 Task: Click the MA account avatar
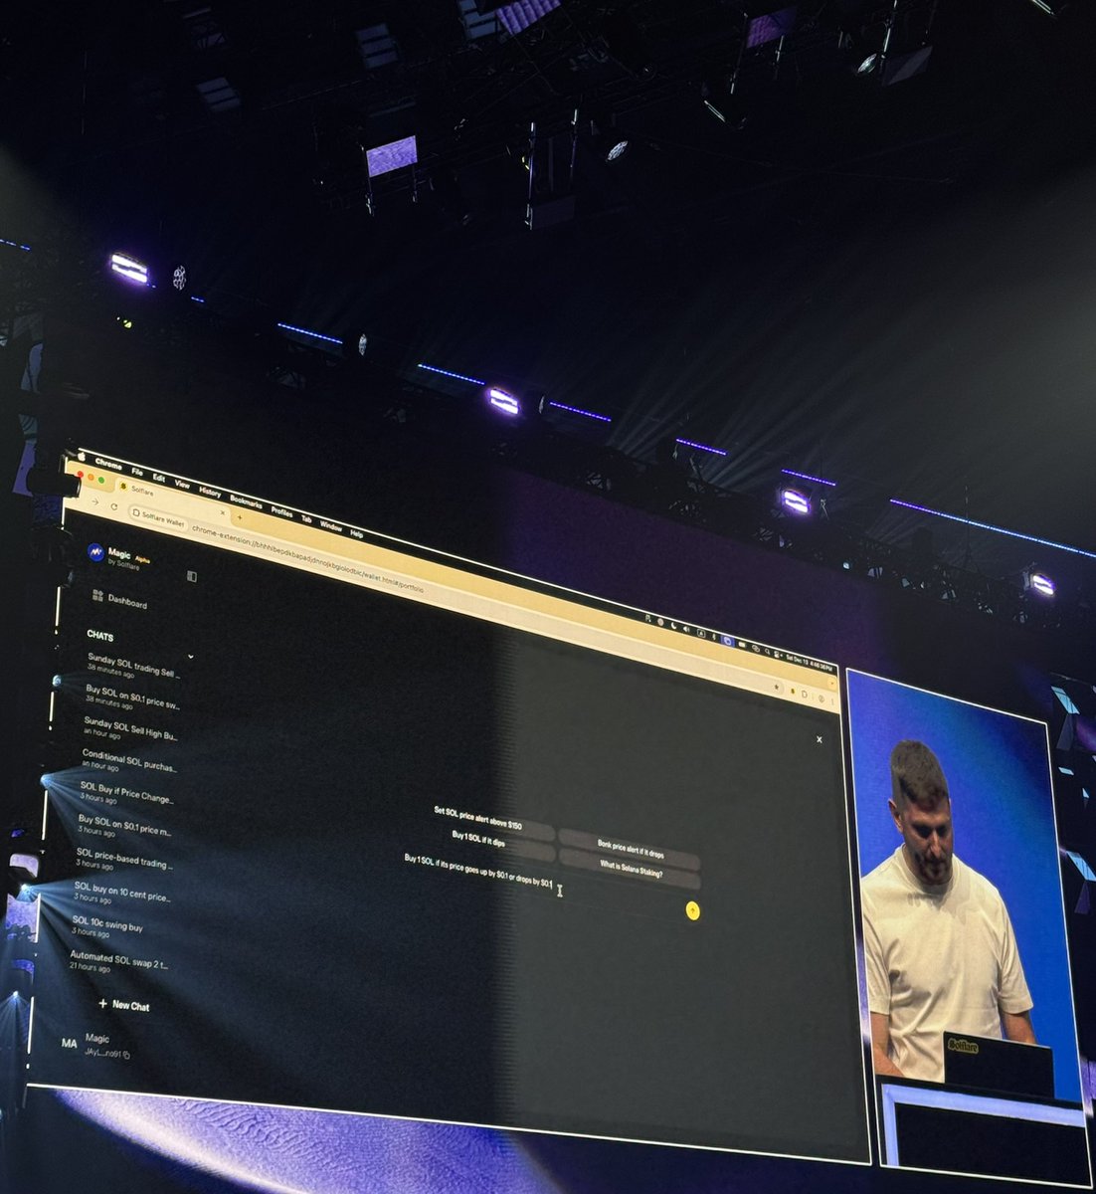click(x=69, y=1044)
